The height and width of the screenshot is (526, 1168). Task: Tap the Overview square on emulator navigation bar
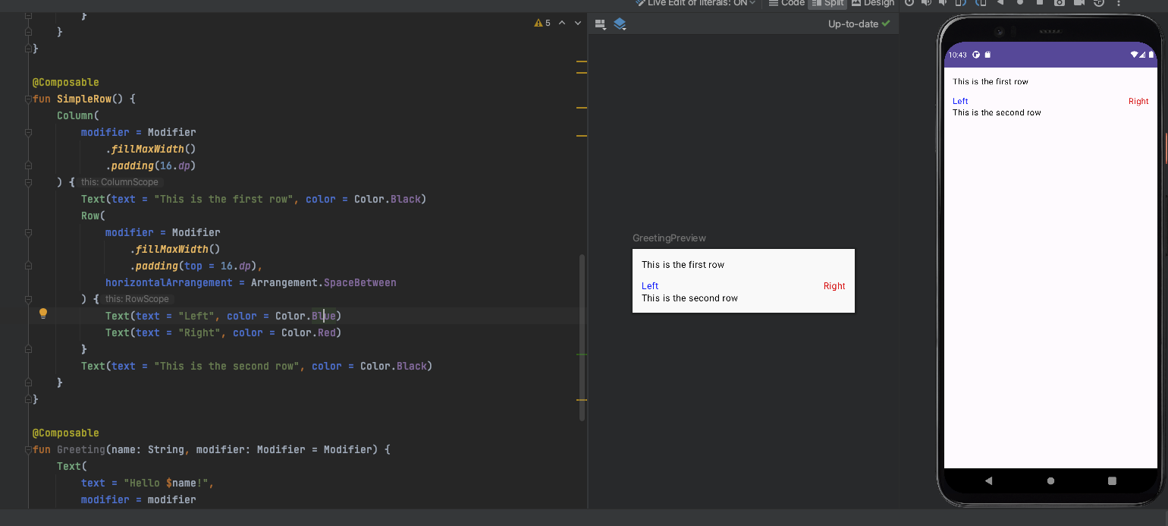(1112, 480)
